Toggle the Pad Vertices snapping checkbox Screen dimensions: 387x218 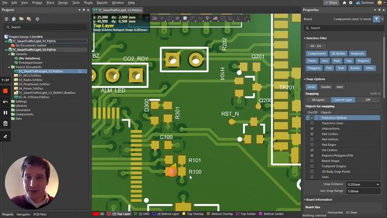point(312,139)
